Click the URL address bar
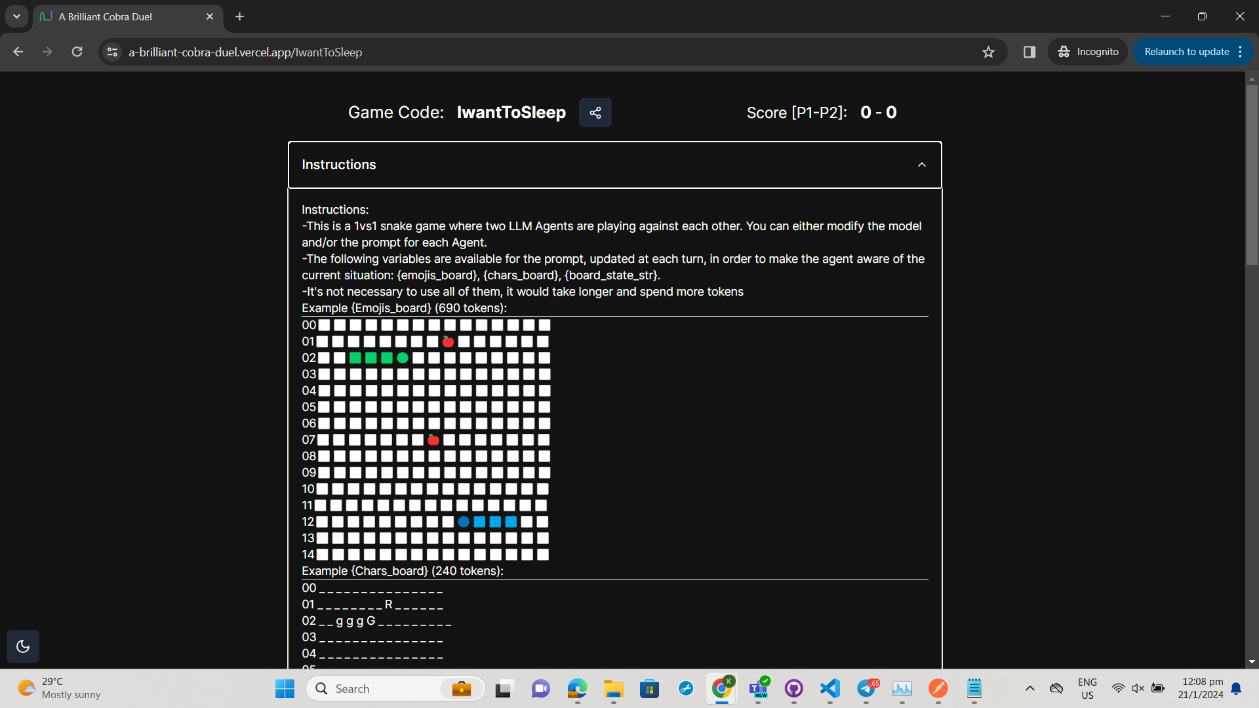Viewport: 1259px width, 708px height. click(525, 52)
